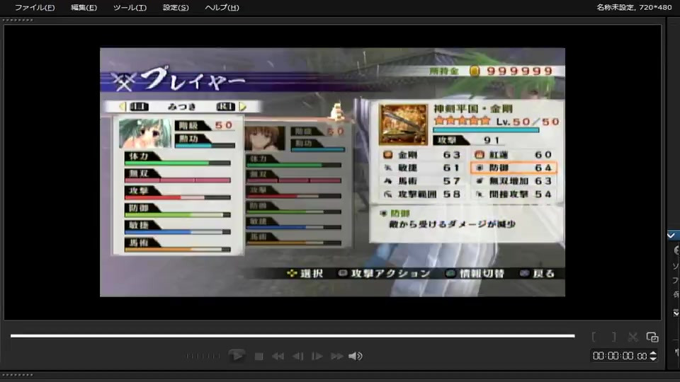The image size is (680, 382).
Task: Decrease timecode with the down arrow
Action: 653,359
